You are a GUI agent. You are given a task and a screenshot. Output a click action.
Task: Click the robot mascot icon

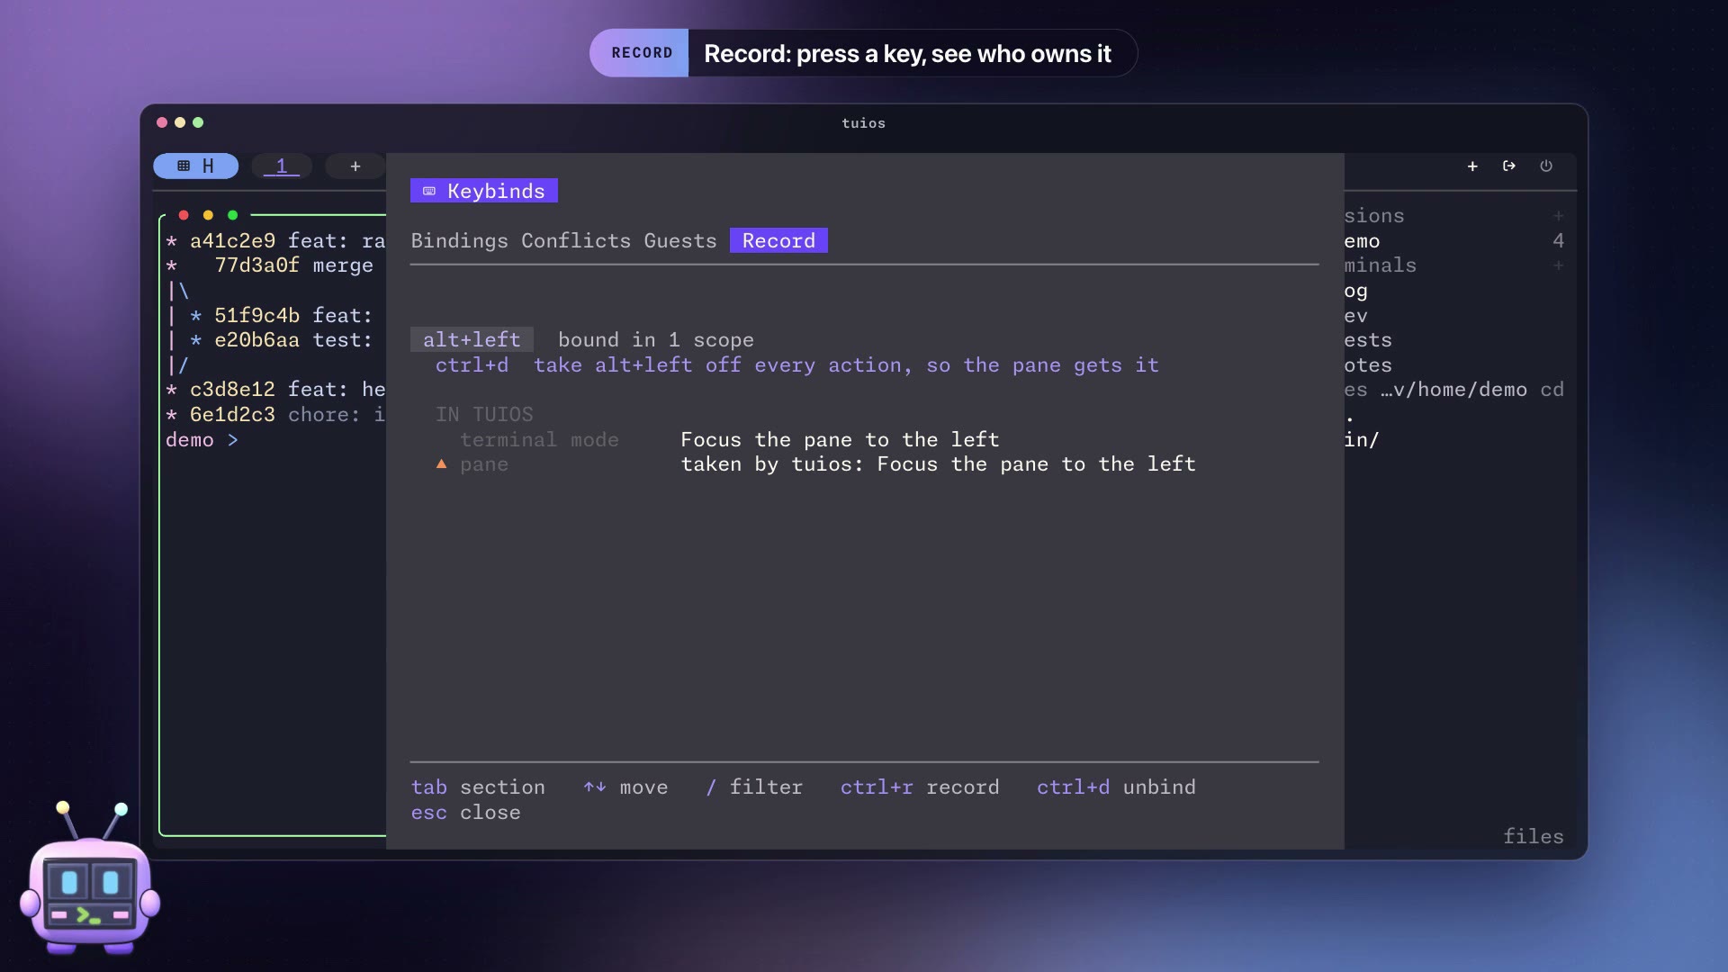tap(90, 880)
